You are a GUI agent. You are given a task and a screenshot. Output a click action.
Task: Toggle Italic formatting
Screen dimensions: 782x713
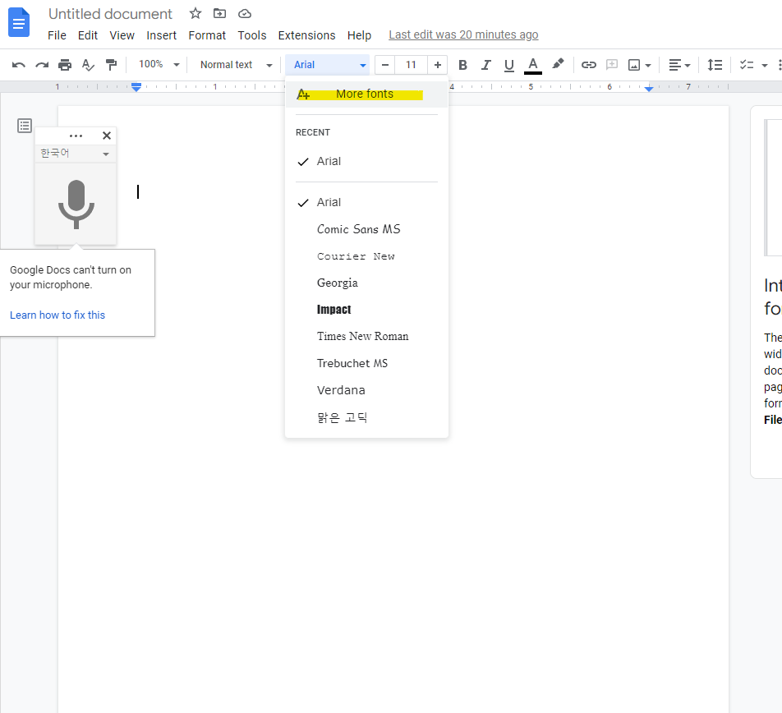(x=485, y=65)
